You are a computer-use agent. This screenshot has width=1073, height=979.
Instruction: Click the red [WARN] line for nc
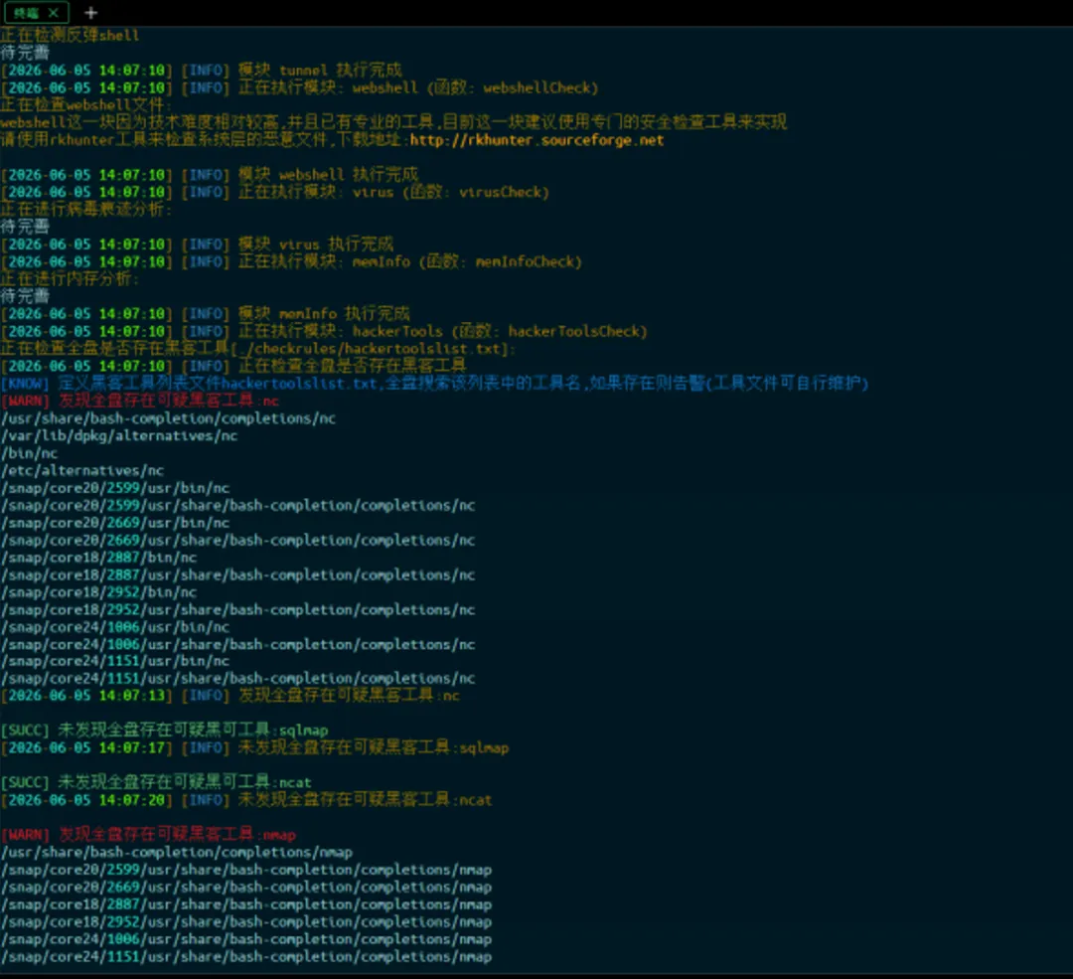140,401
